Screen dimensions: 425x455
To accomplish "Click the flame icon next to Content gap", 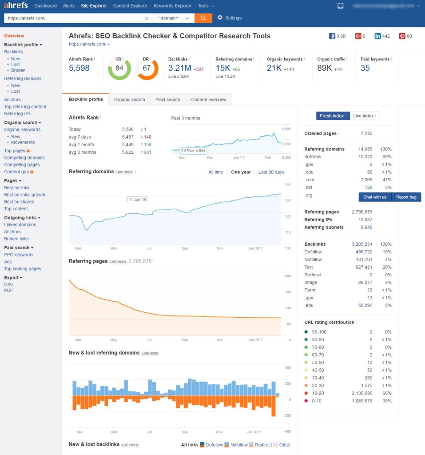I will click(32, 172).
